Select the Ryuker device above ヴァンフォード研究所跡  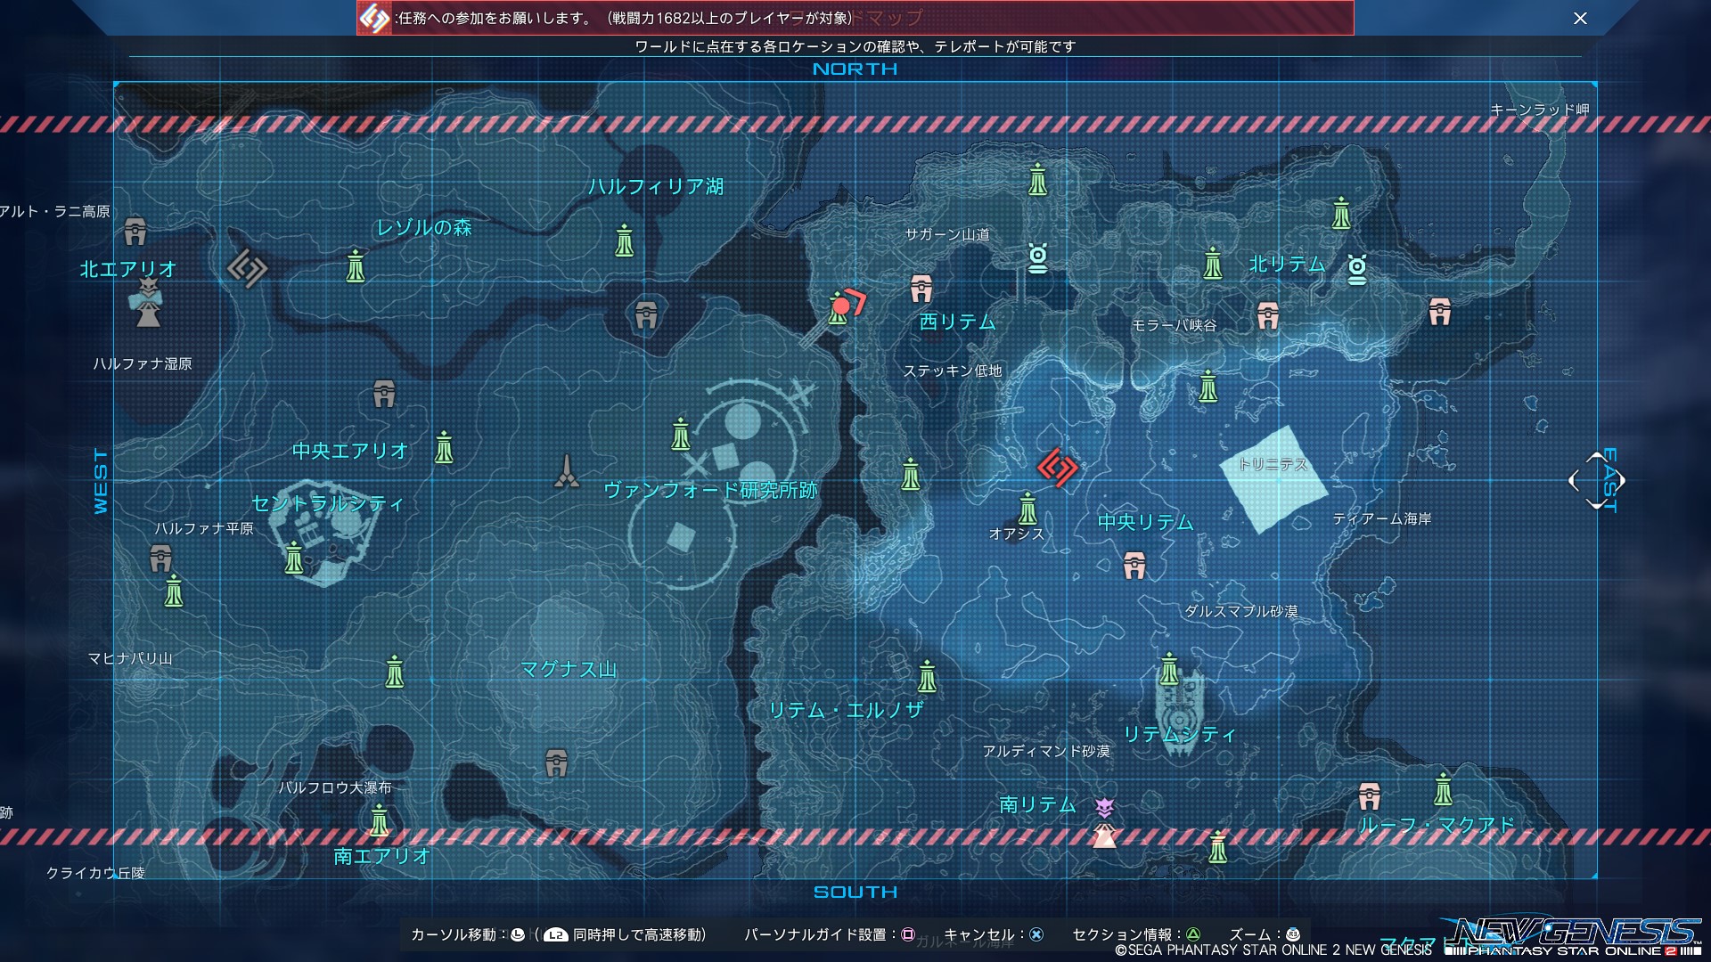coord(681,434)
